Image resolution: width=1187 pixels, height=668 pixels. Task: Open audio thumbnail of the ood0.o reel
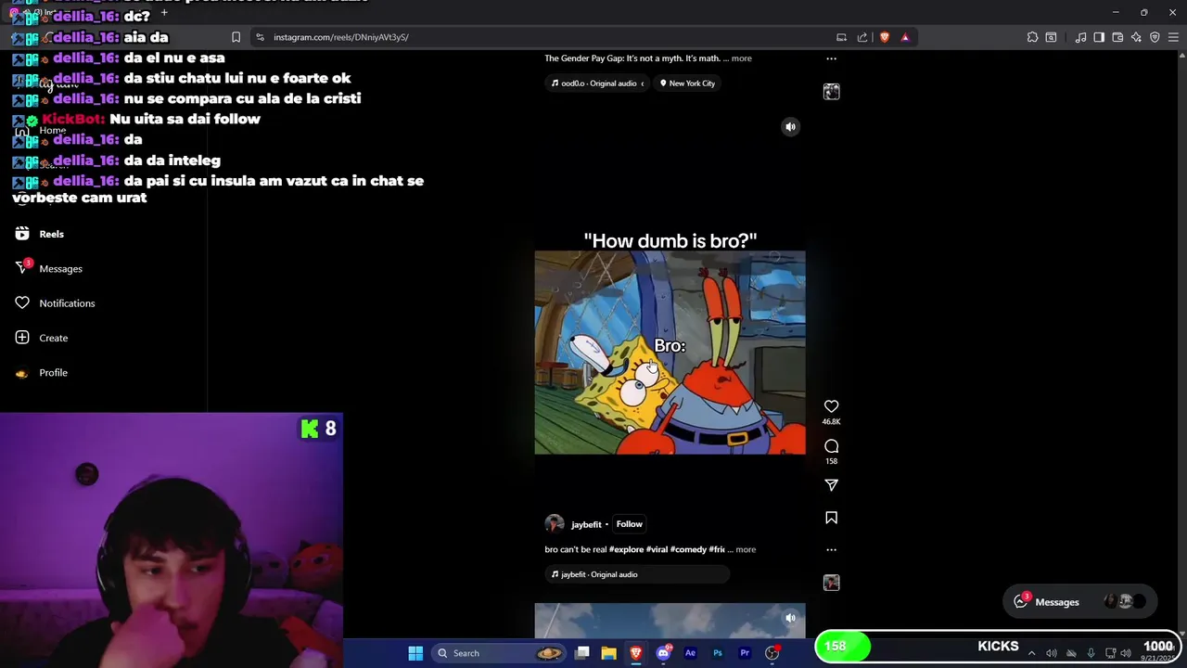coord(831,92)
